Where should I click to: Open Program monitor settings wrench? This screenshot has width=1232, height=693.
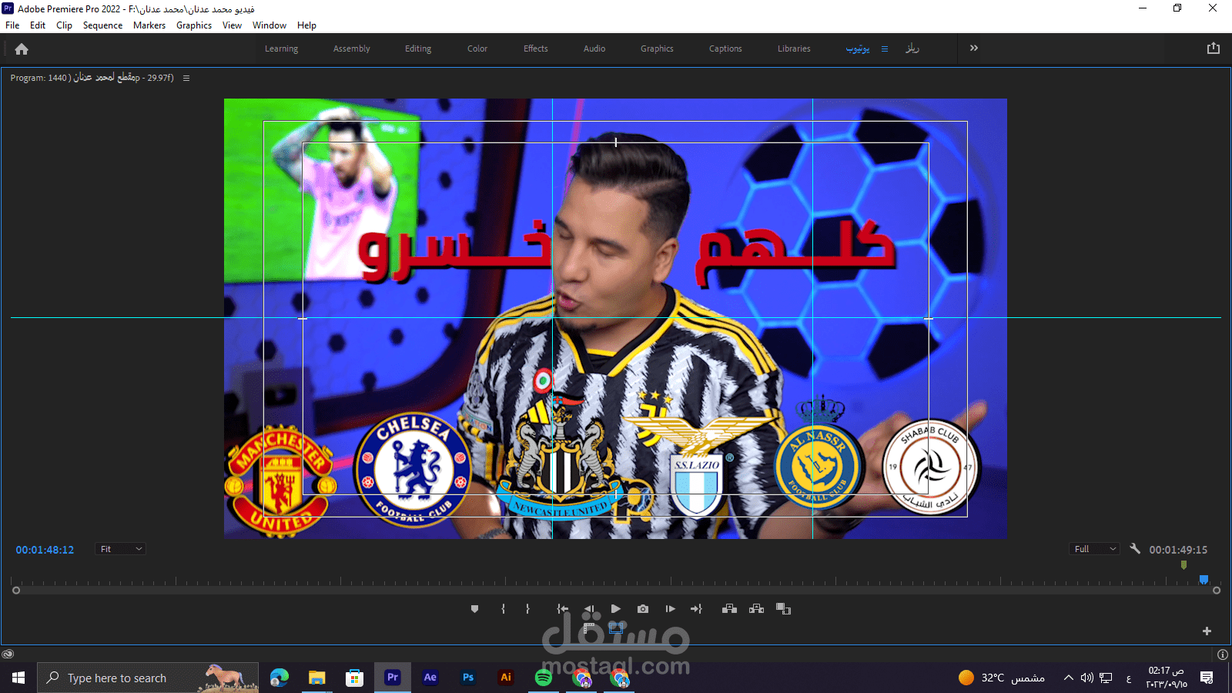click(1135, 549)
